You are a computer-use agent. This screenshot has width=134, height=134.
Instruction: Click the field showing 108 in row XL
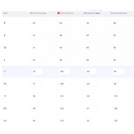(x=64, y=84)
